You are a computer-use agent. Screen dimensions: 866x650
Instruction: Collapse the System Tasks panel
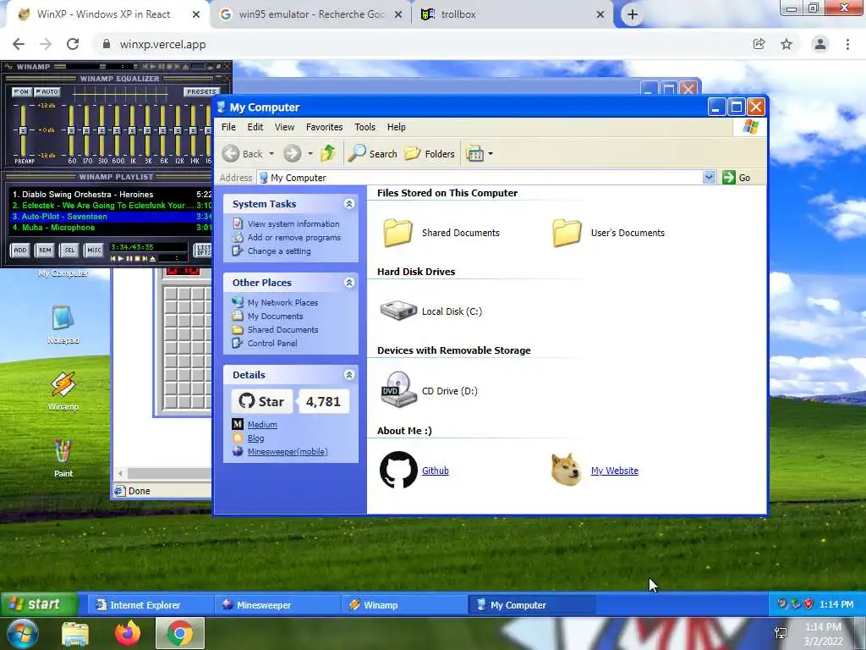[349, 204]
